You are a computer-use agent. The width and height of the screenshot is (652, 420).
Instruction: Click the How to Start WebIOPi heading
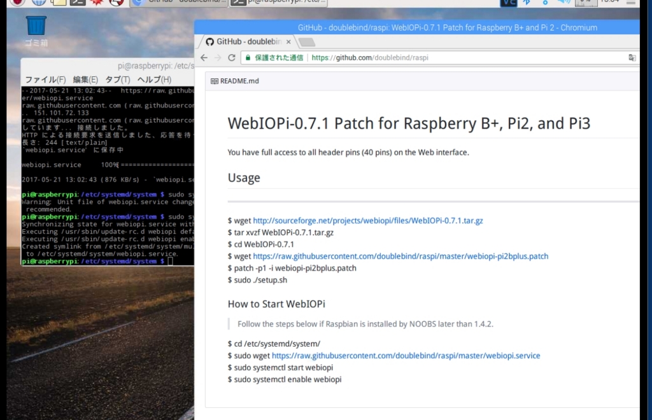click(276, 304)
